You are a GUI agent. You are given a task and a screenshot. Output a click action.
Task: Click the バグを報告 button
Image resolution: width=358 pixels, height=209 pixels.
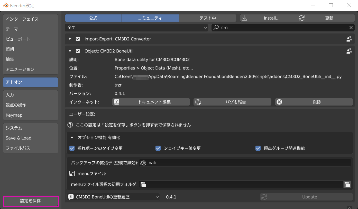[232, 102]
